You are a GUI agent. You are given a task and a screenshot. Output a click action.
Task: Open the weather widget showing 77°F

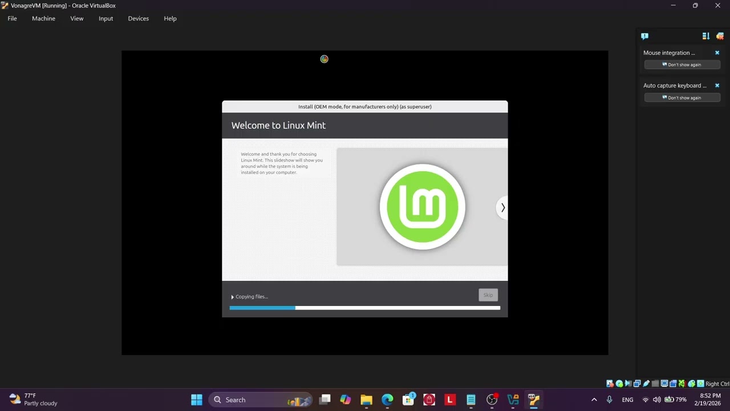pyautogui.click(x=34, y=400)
